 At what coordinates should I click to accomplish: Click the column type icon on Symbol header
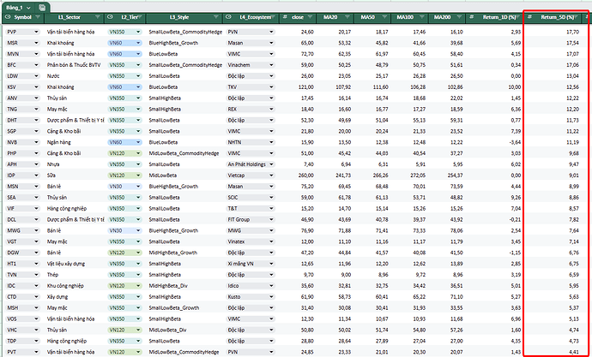click(x=7, y=17)
